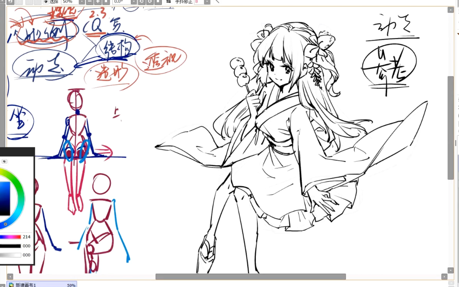Zoom in with the plus button
The width and height of the screenshot is (459, 287).
point(98,2)
